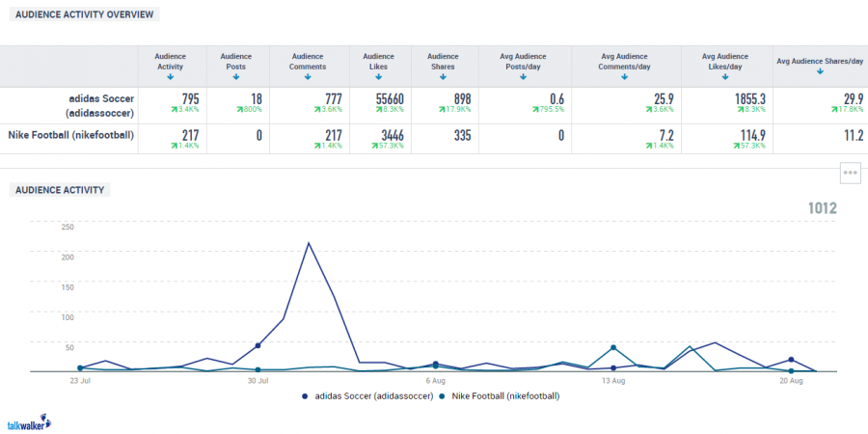Sort by Audience Comments column arrow
868x434 pixels.
(x=309, y=77)
